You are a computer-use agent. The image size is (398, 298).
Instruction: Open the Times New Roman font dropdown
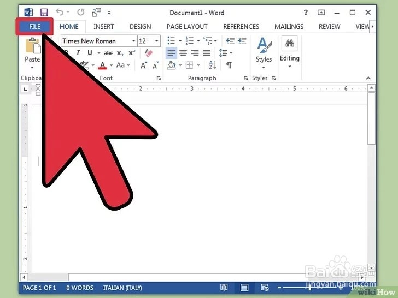[x=133, y=41]
